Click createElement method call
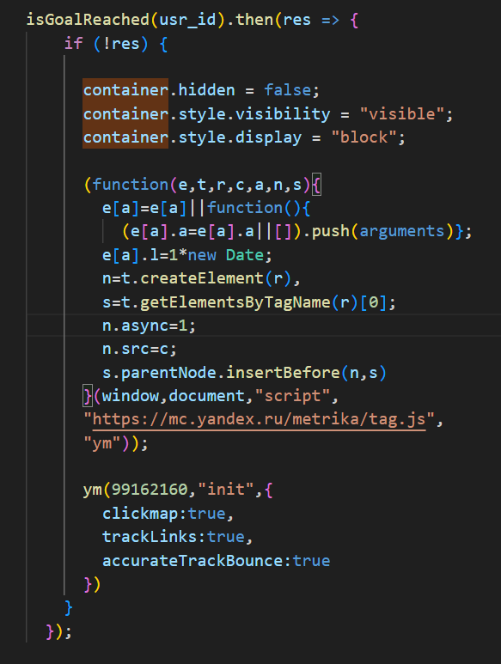This screenshot has width=501, height=664. (x=202, y=278)
